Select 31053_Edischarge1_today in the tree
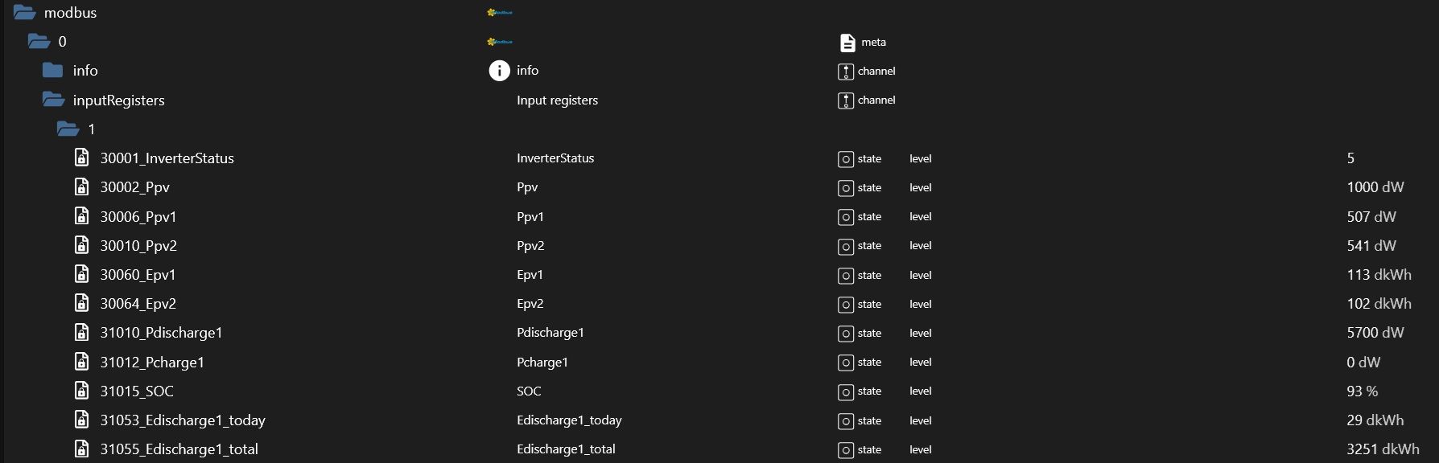The height and width of the screenshot is (463, 1439). 183,420
